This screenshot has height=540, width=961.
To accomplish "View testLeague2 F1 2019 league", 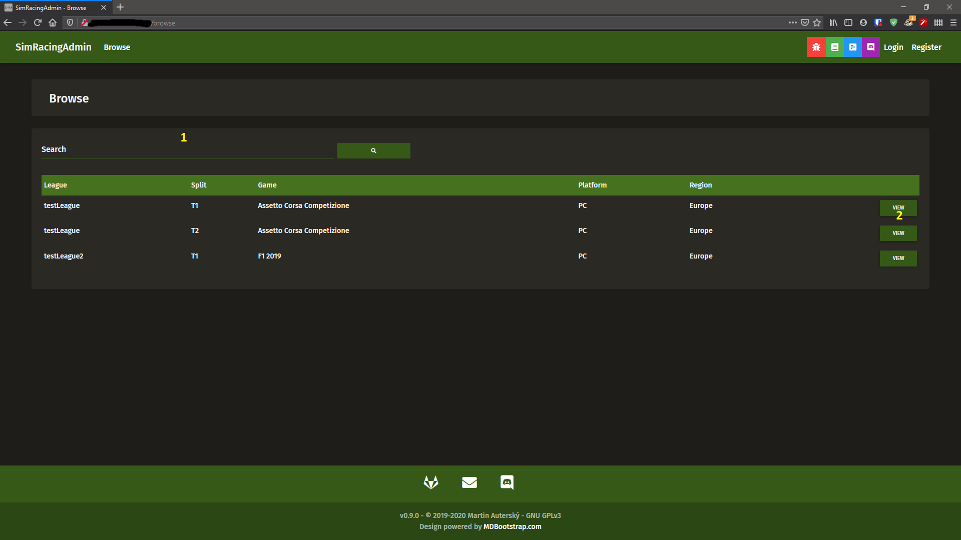I will 898,258.
